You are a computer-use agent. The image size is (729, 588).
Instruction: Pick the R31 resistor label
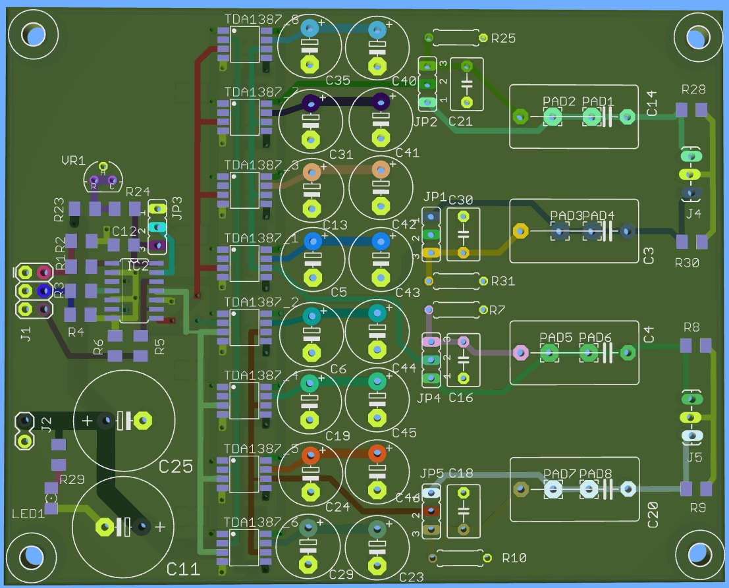pyautogui.click(x=503, y=281)
